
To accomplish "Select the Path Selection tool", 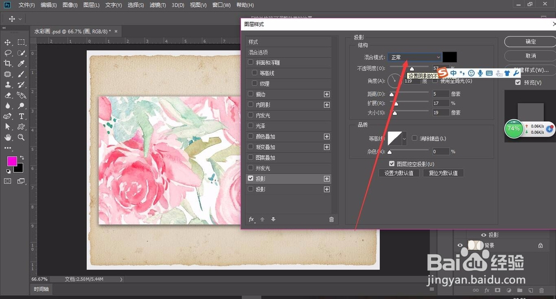I will [x=7, y=126].
